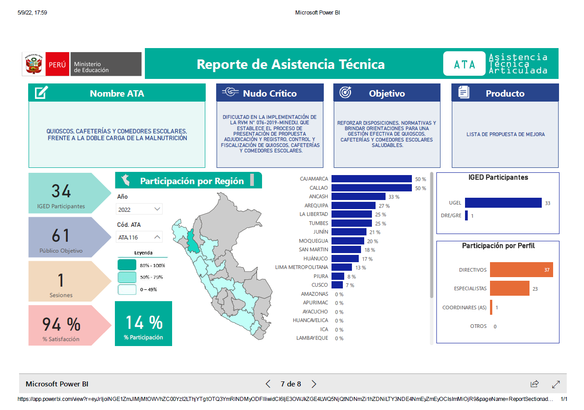
Task: Click the ICA region label
Action: tap(324, 329)
